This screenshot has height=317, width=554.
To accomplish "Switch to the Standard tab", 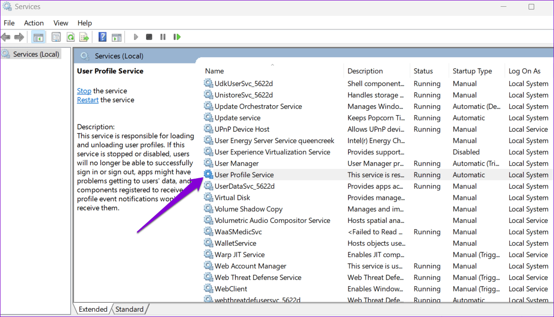I will click(129, 309).
